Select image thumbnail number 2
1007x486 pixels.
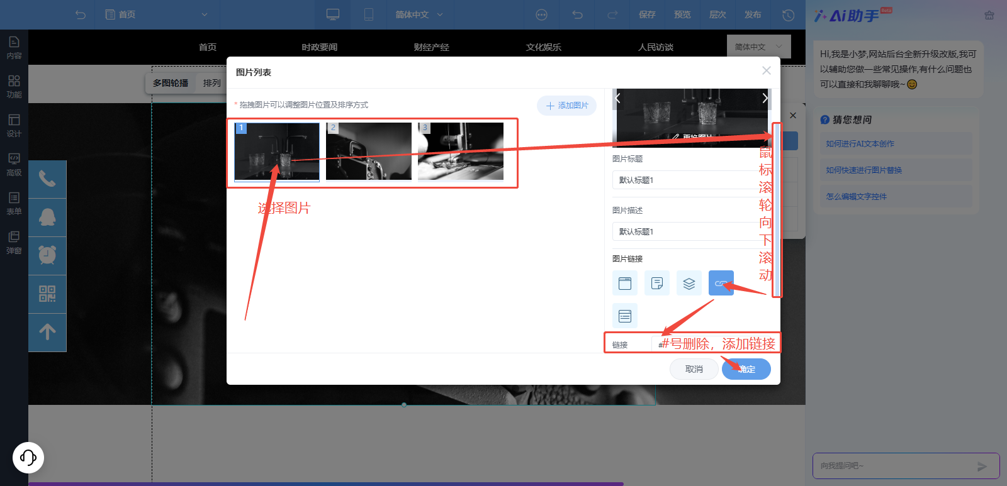pos(369,152)
